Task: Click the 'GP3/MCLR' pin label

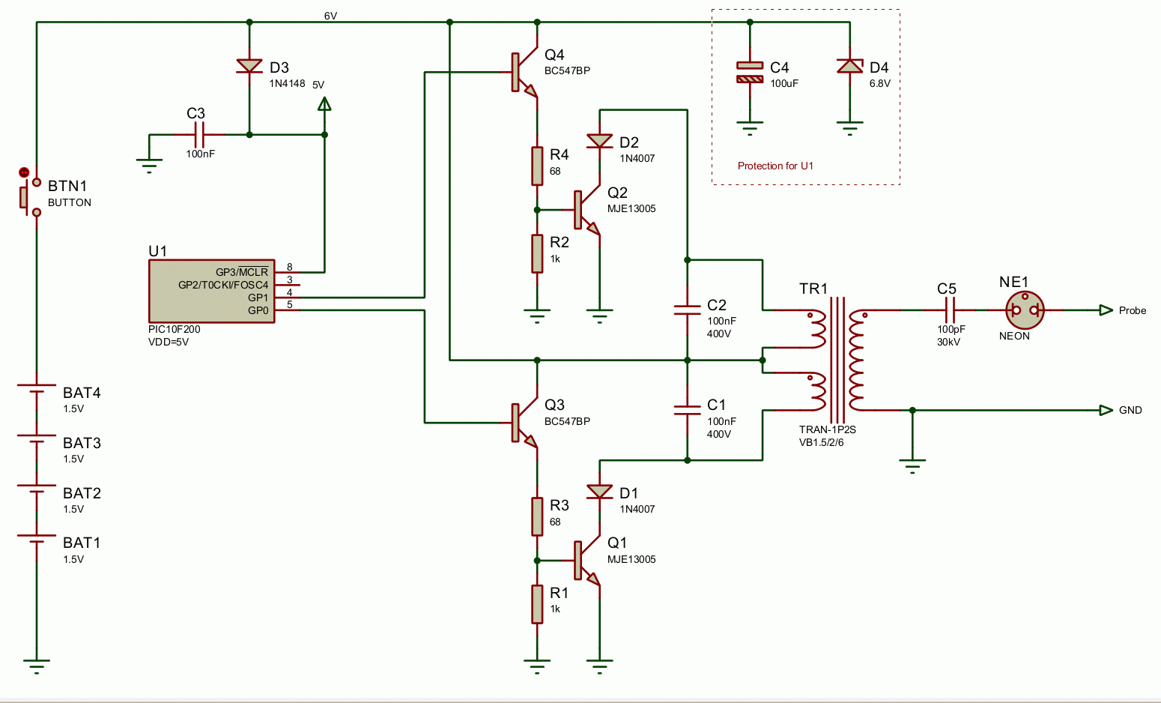Action: tap(242, 272)
